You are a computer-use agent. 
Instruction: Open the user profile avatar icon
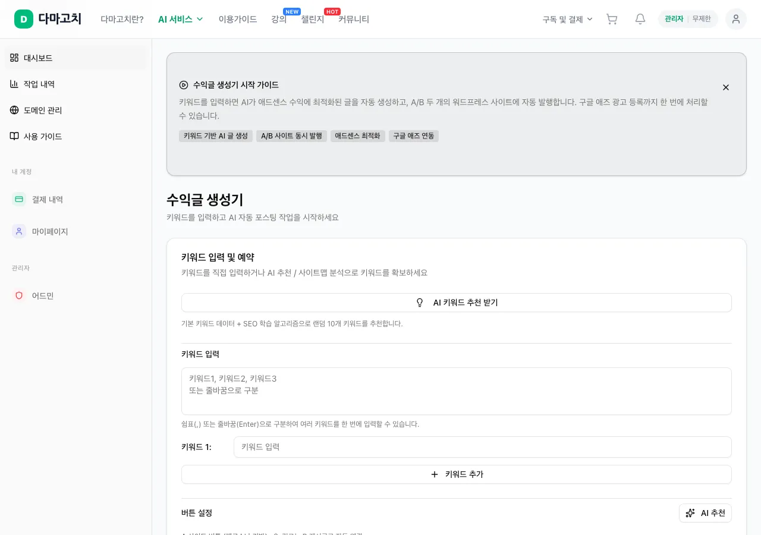tap(736, 19)
